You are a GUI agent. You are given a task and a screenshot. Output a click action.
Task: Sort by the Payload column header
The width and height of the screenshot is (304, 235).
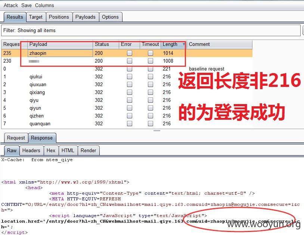point(60,44)
